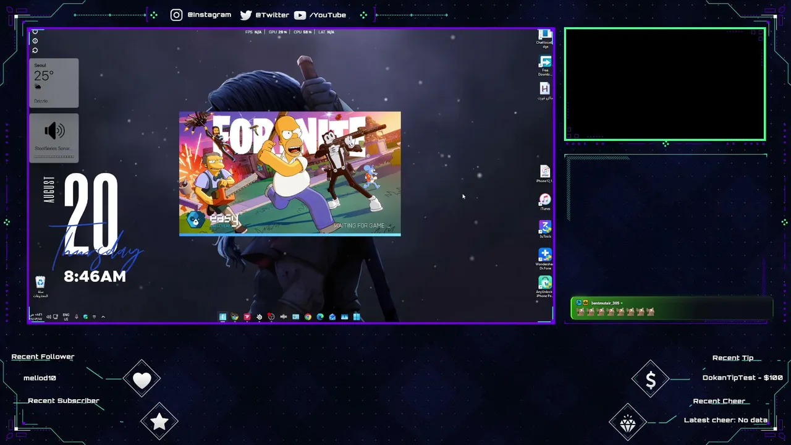Click the YouTube logo in overlay header

click(x=300, y=15)
